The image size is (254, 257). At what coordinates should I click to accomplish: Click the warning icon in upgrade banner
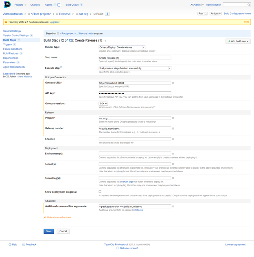tap(6, 22)
